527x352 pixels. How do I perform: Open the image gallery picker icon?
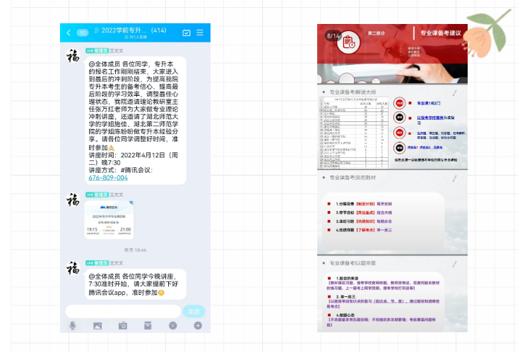[97, 325]
